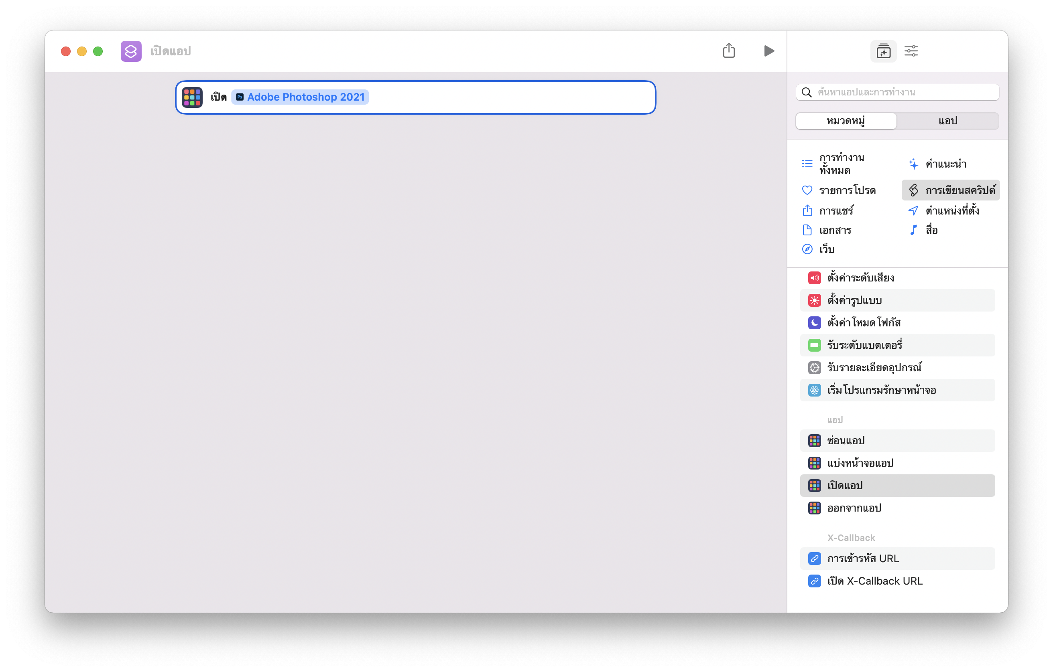Open the action library panel icon

pos(883,52)
